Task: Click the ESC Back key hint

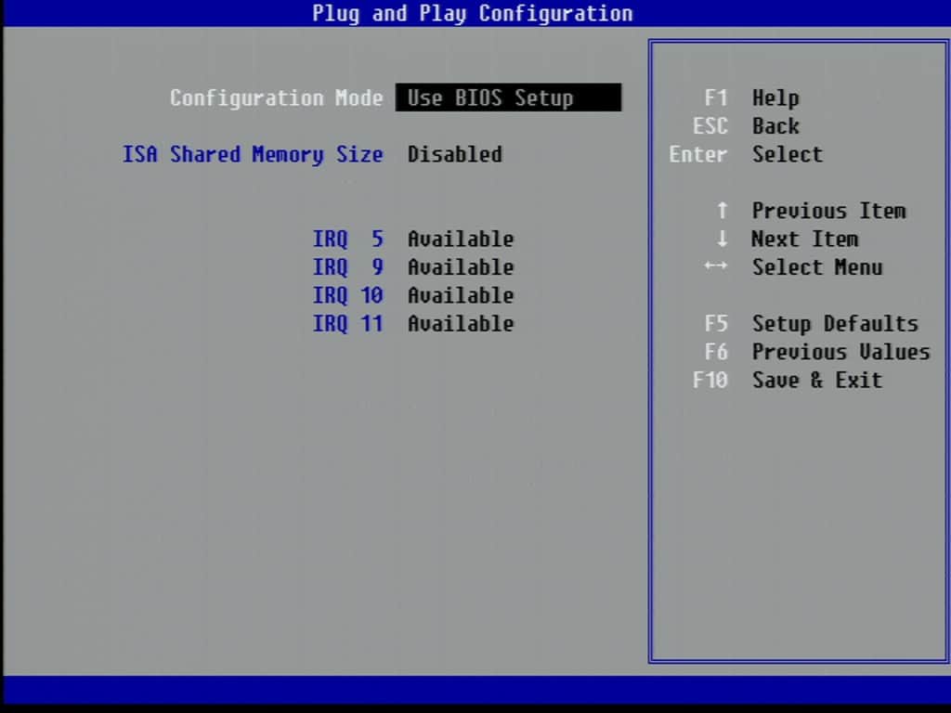Action: [747, 126]
